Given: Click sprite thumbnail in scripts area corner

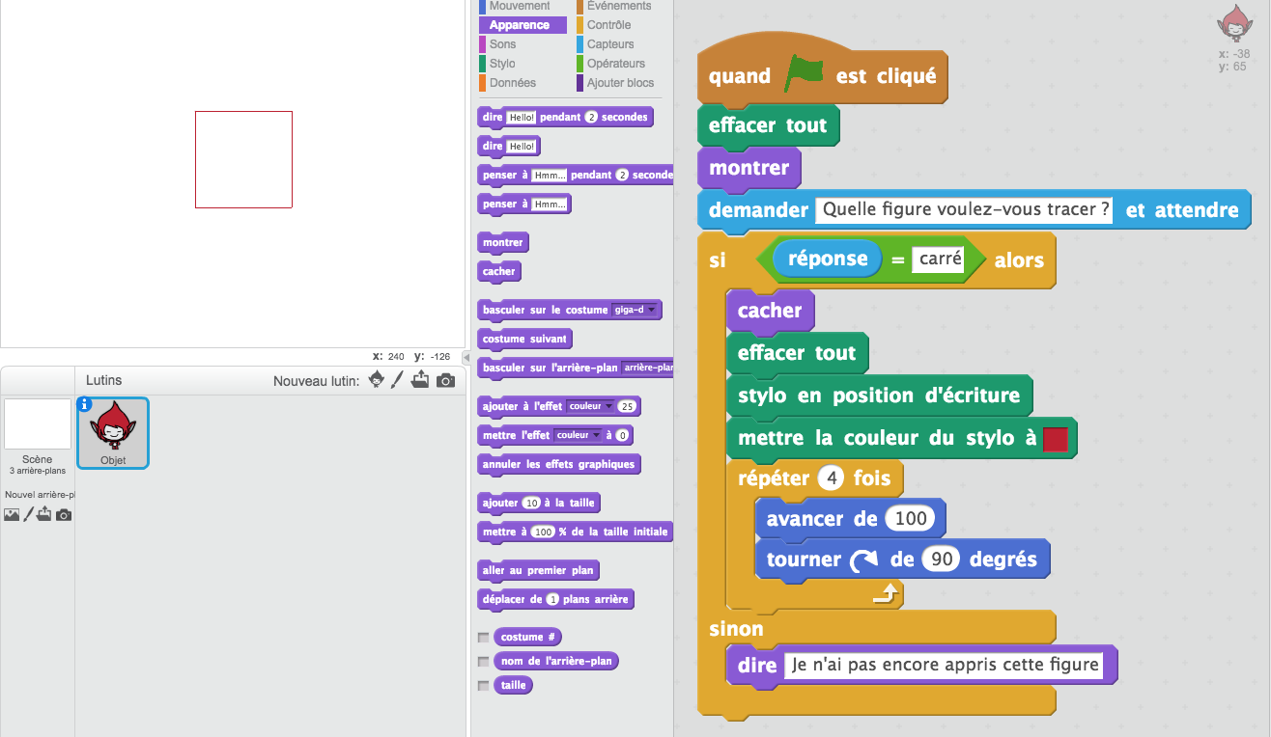Looking at the screenshot, I should point(1233,24).
